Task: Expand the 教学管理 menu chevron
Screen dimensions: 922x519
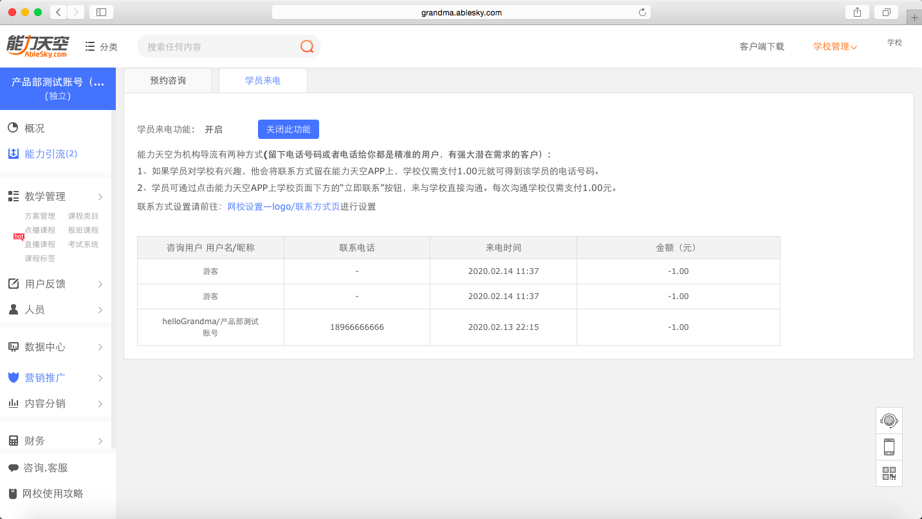Action: coord(100,196)
